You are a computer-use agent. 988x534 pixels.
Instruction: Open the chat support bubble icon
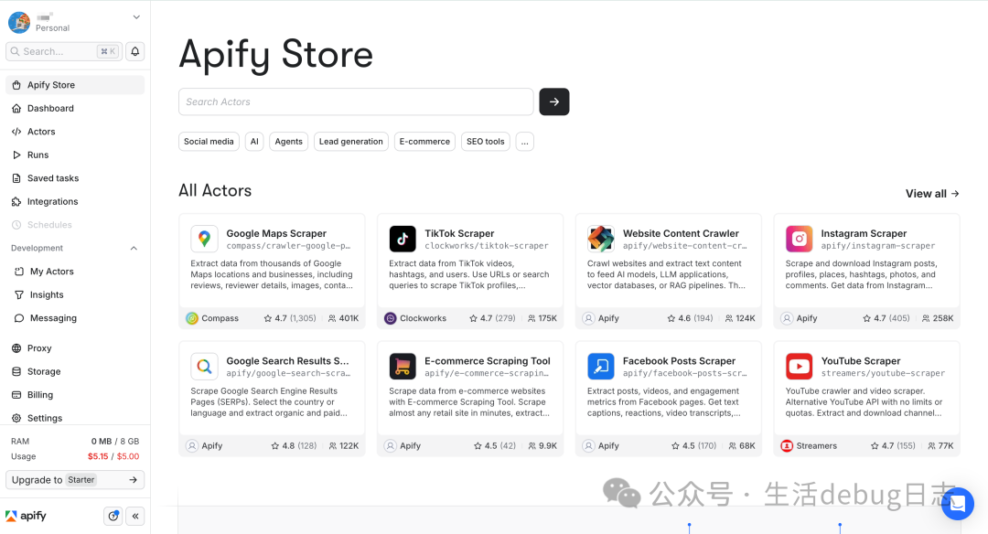point(958,504)
